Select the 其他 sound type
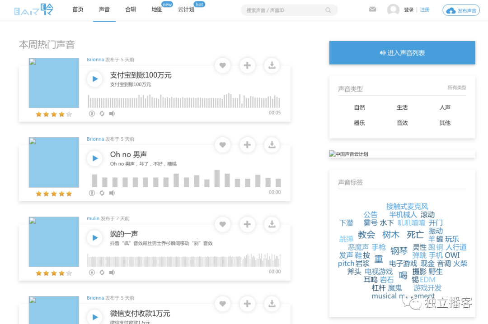 (445, 123)
